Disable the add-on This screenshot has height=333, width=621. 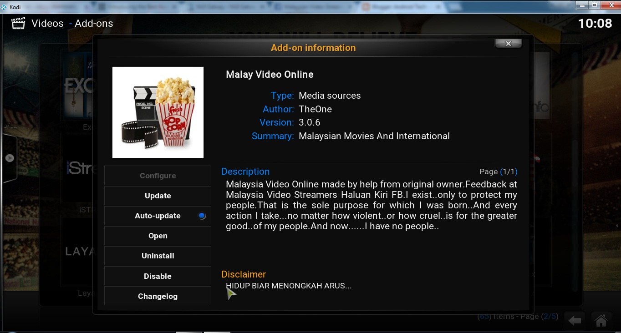[x=158, y=276]
